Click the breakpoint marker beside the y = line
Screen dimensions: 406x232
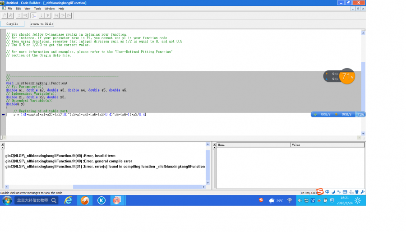(x=3, y=115)
